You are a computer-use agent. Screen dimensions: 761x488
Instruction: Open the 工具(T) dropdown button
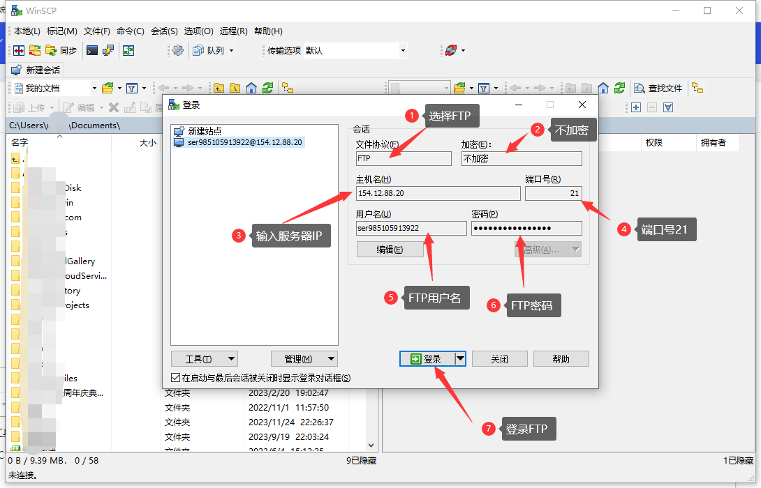(x=205, y=359)
